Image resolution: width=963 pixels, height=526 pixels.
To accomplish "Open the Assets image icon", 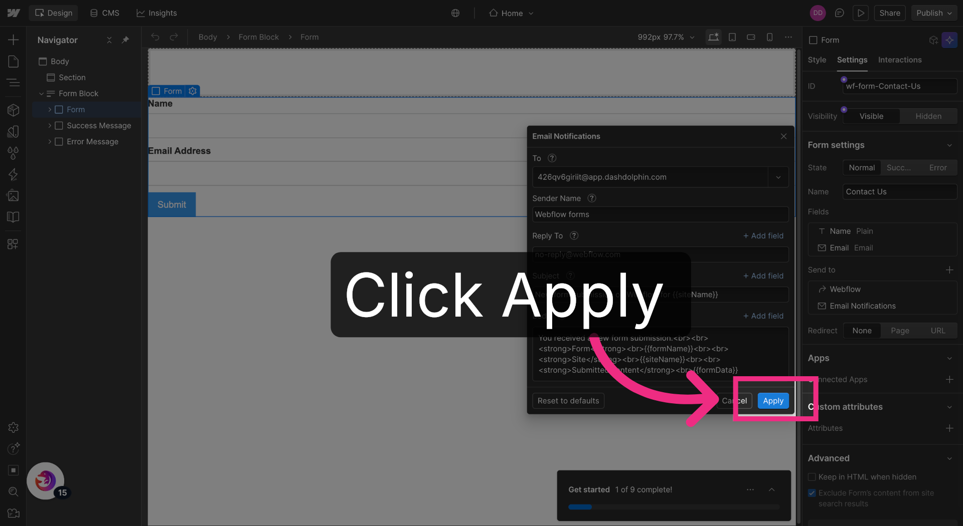I will click(14, 195).
